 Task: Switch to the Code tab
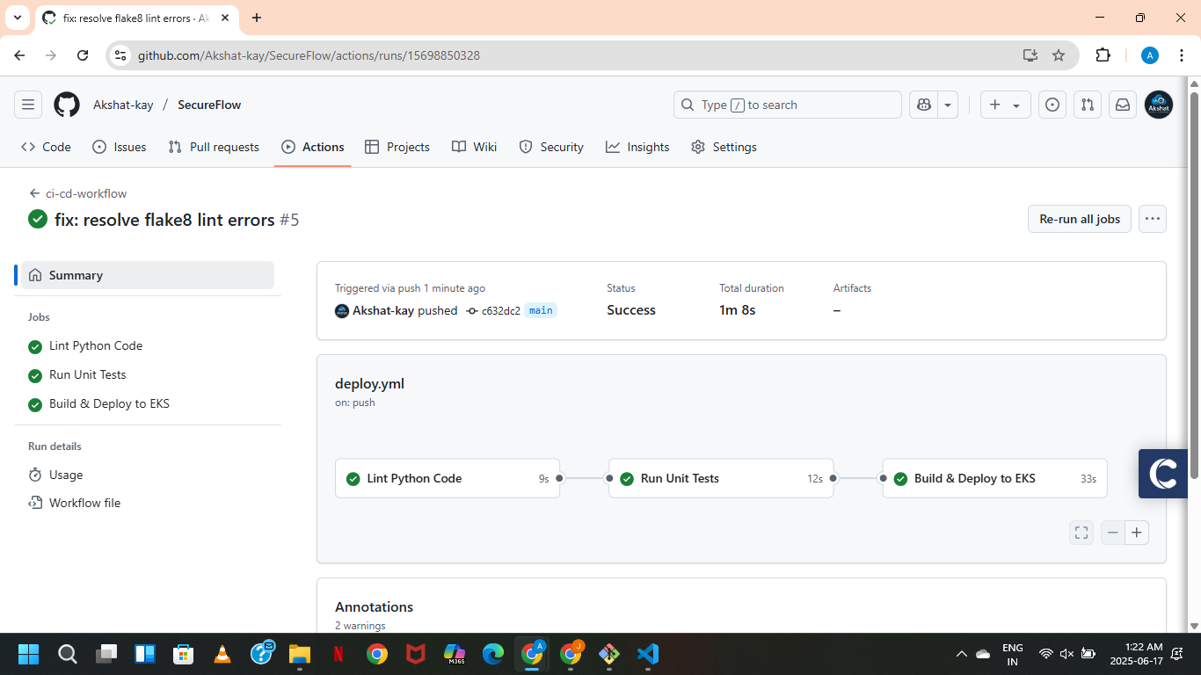click(x=46, y=147)
